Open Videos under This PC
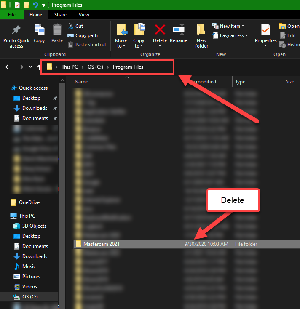The width and height of the screenshot is (300, 309). coord(25,287)
